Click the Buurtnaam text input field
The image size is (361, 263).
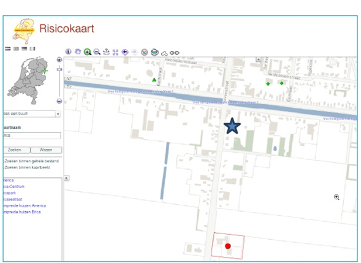(x=32, y=135)
